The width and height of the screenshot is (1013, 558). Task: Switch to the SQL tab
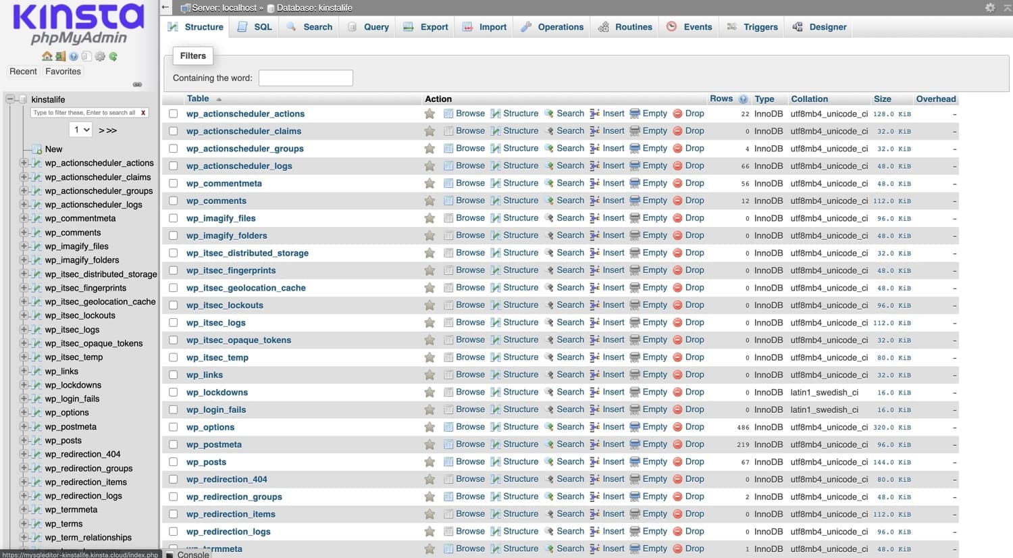[255, 27]
